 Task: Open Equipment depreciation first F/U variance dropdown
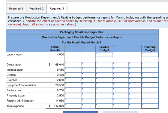[89, 85]
